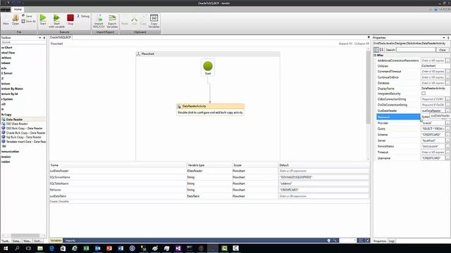
Task: Click the Provider property value field
Action: tap(433, 123)
